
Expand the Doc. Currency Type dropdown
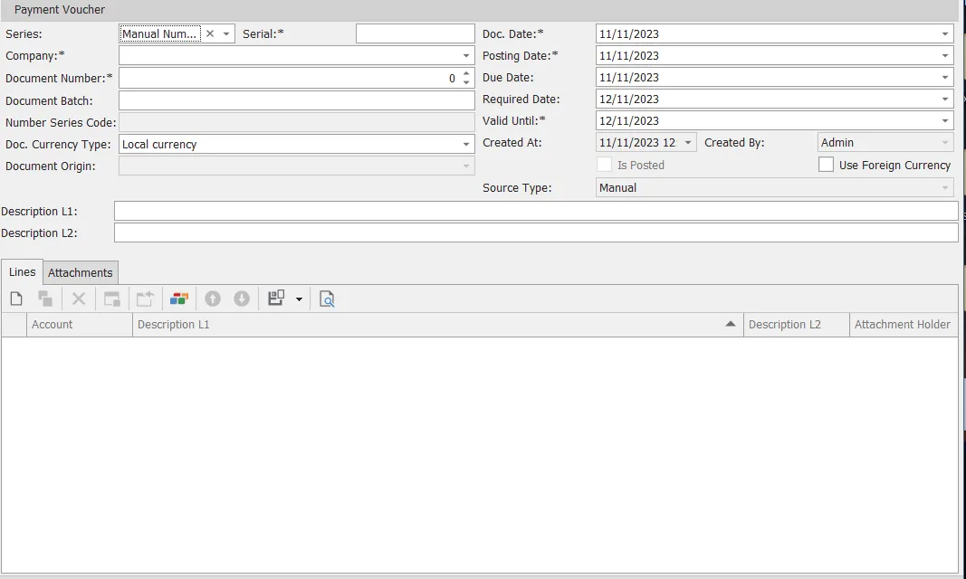(464, 143)
